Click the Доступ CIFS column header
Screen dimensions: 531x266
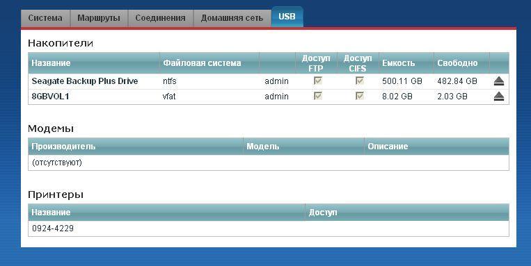(x=358, y=63)
